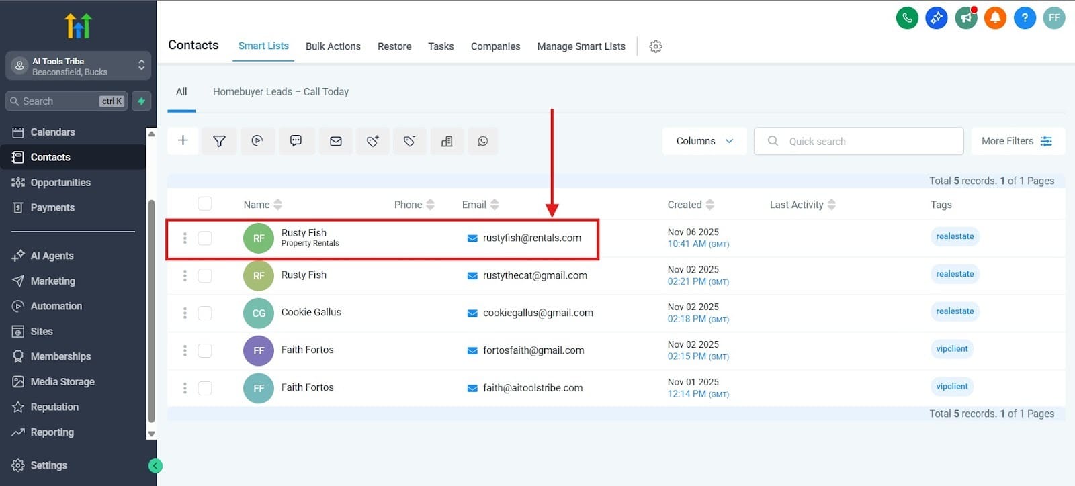Screen dimensions: 1075x486
Task: Select Homebuyer Leads – Call Today list
Action: 281,92
